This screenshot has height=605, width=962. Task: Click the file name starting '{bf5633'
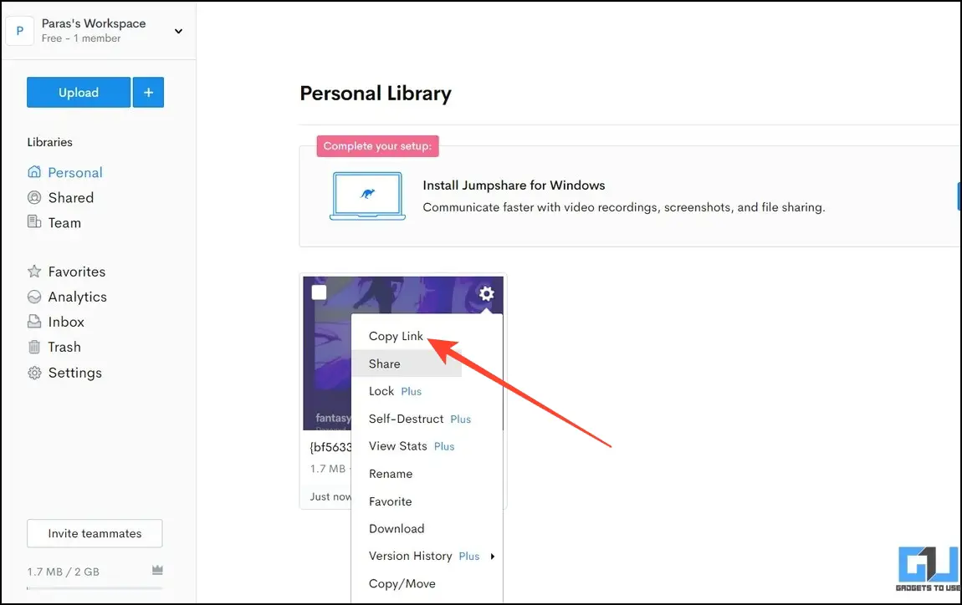[330, 447]
